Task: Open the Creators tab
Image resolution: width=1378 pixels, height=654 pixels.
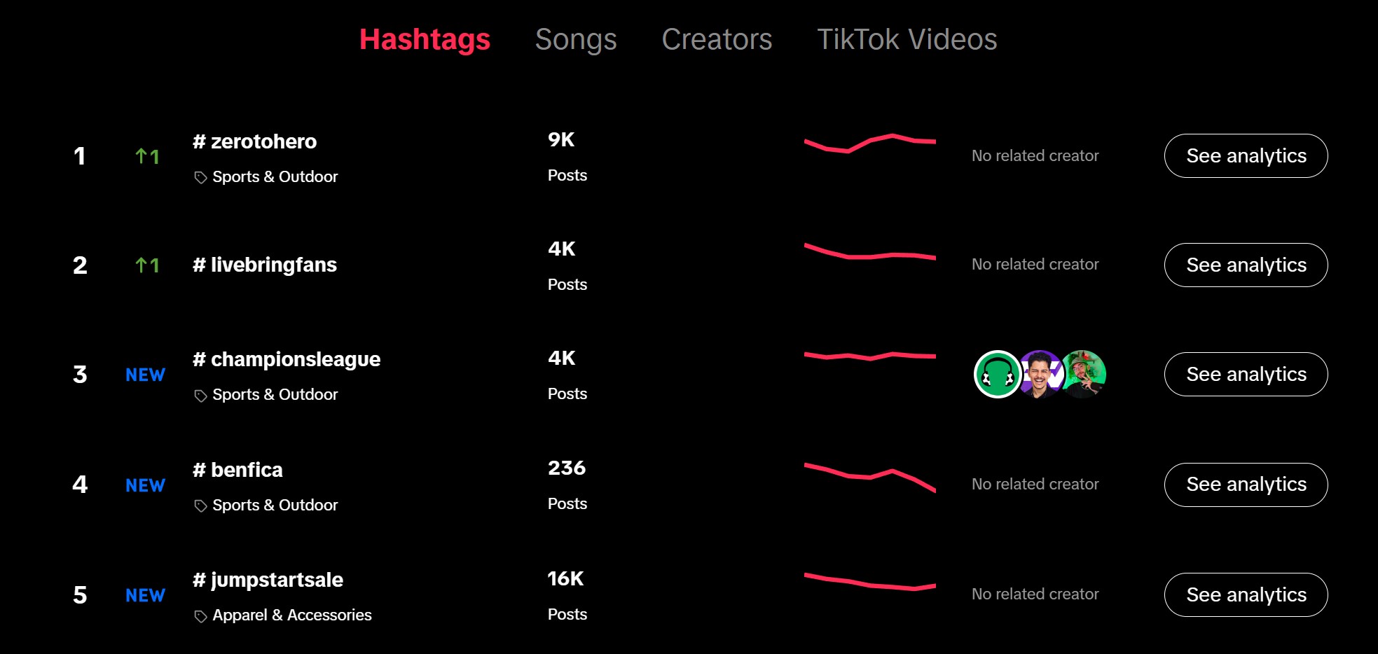Action: click(717, 39)
